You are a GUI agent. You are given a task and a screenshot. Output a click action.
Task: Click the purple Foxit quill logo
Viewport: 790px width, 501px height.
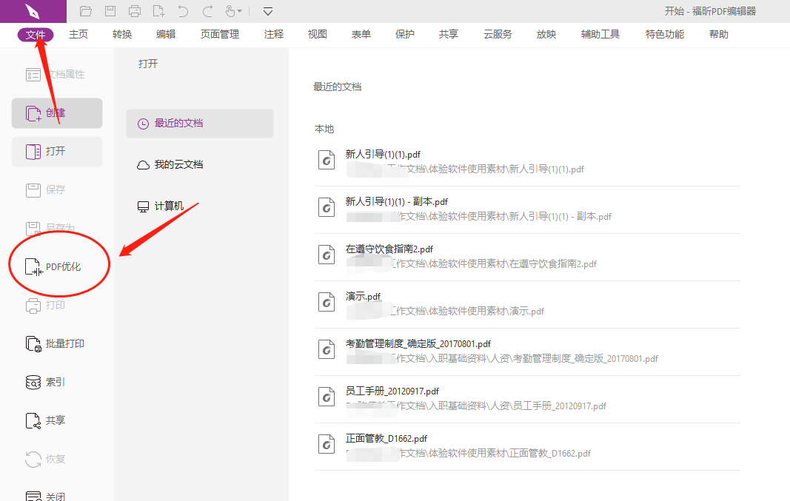click(33, 11)
